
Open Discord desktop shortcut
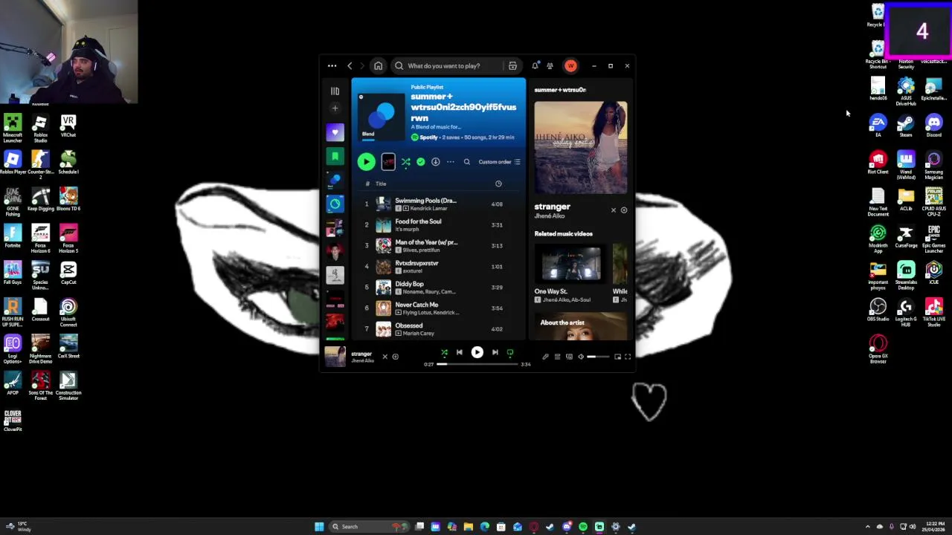934,126
